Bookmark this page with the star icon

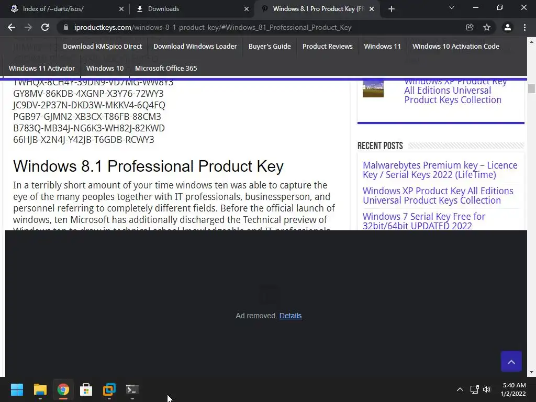(487, 27)
